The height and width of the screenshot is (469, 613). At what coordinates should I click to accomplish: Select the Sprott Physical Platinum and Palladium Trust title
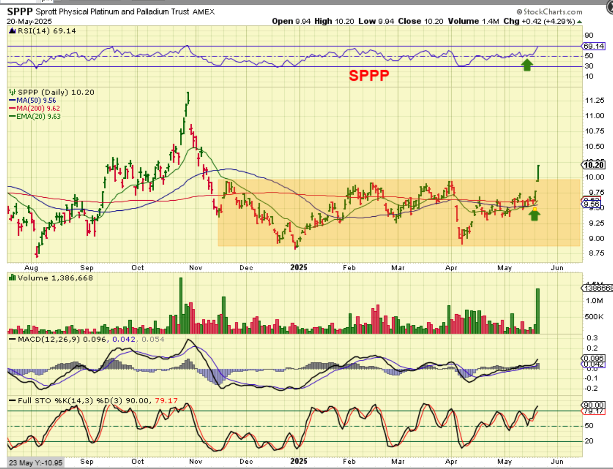(x=112, y=12)
